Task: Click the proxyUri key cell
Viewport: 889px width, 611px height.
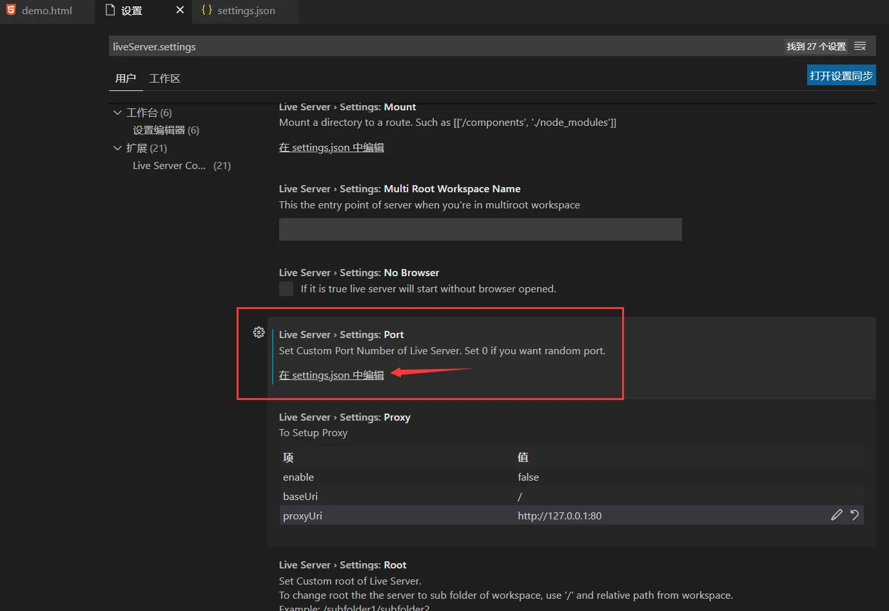Action: click(x=302, y=516)
